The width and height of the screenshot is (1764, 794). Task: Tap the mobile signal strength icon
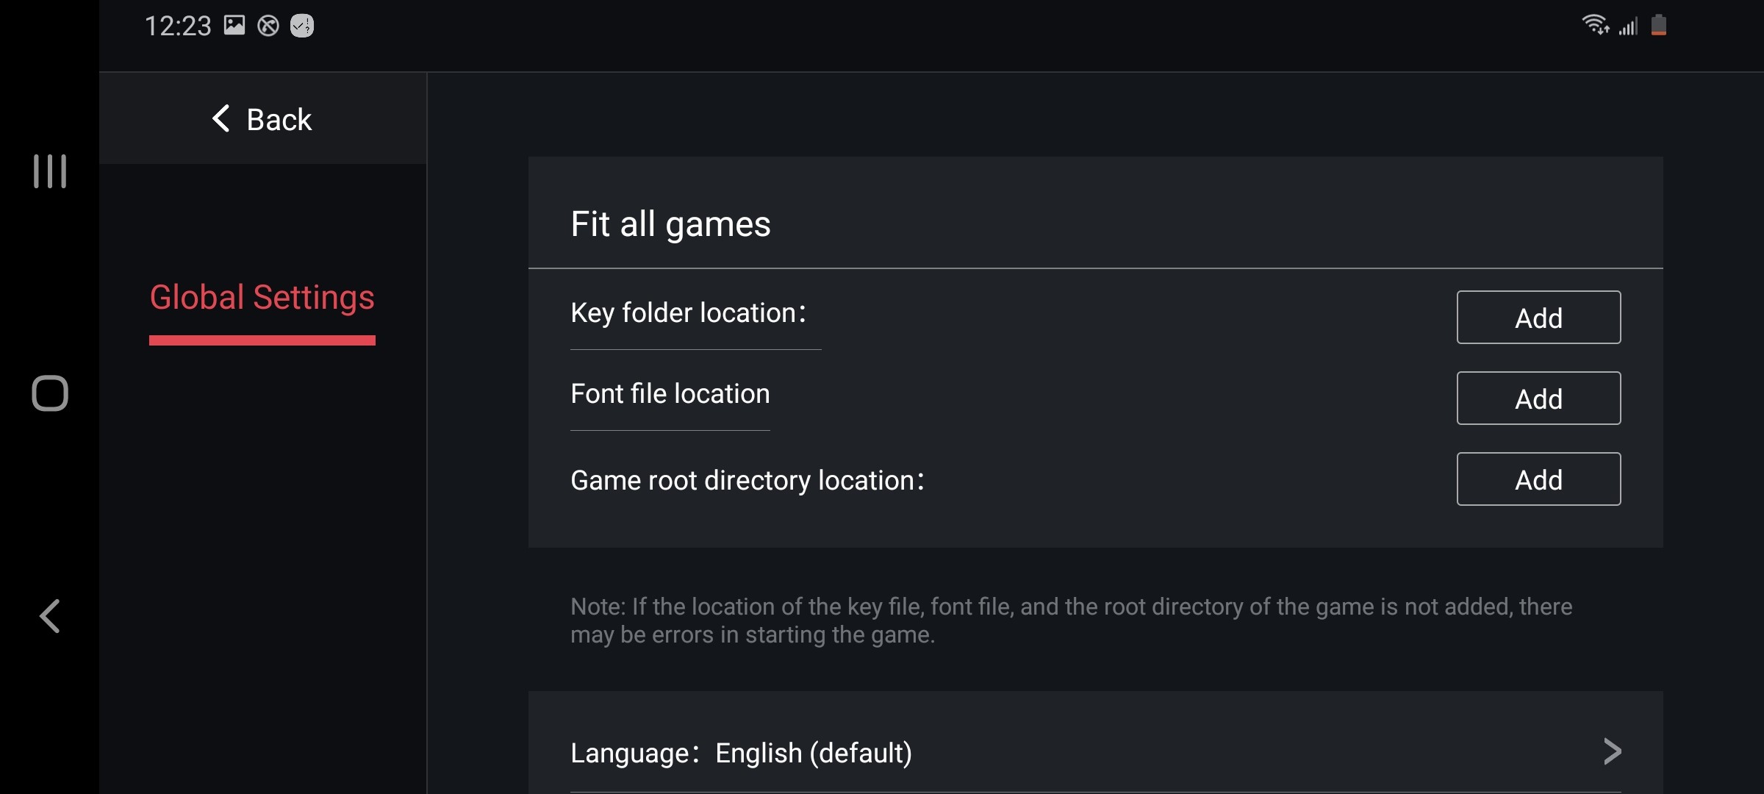[x=1628, y=26]
